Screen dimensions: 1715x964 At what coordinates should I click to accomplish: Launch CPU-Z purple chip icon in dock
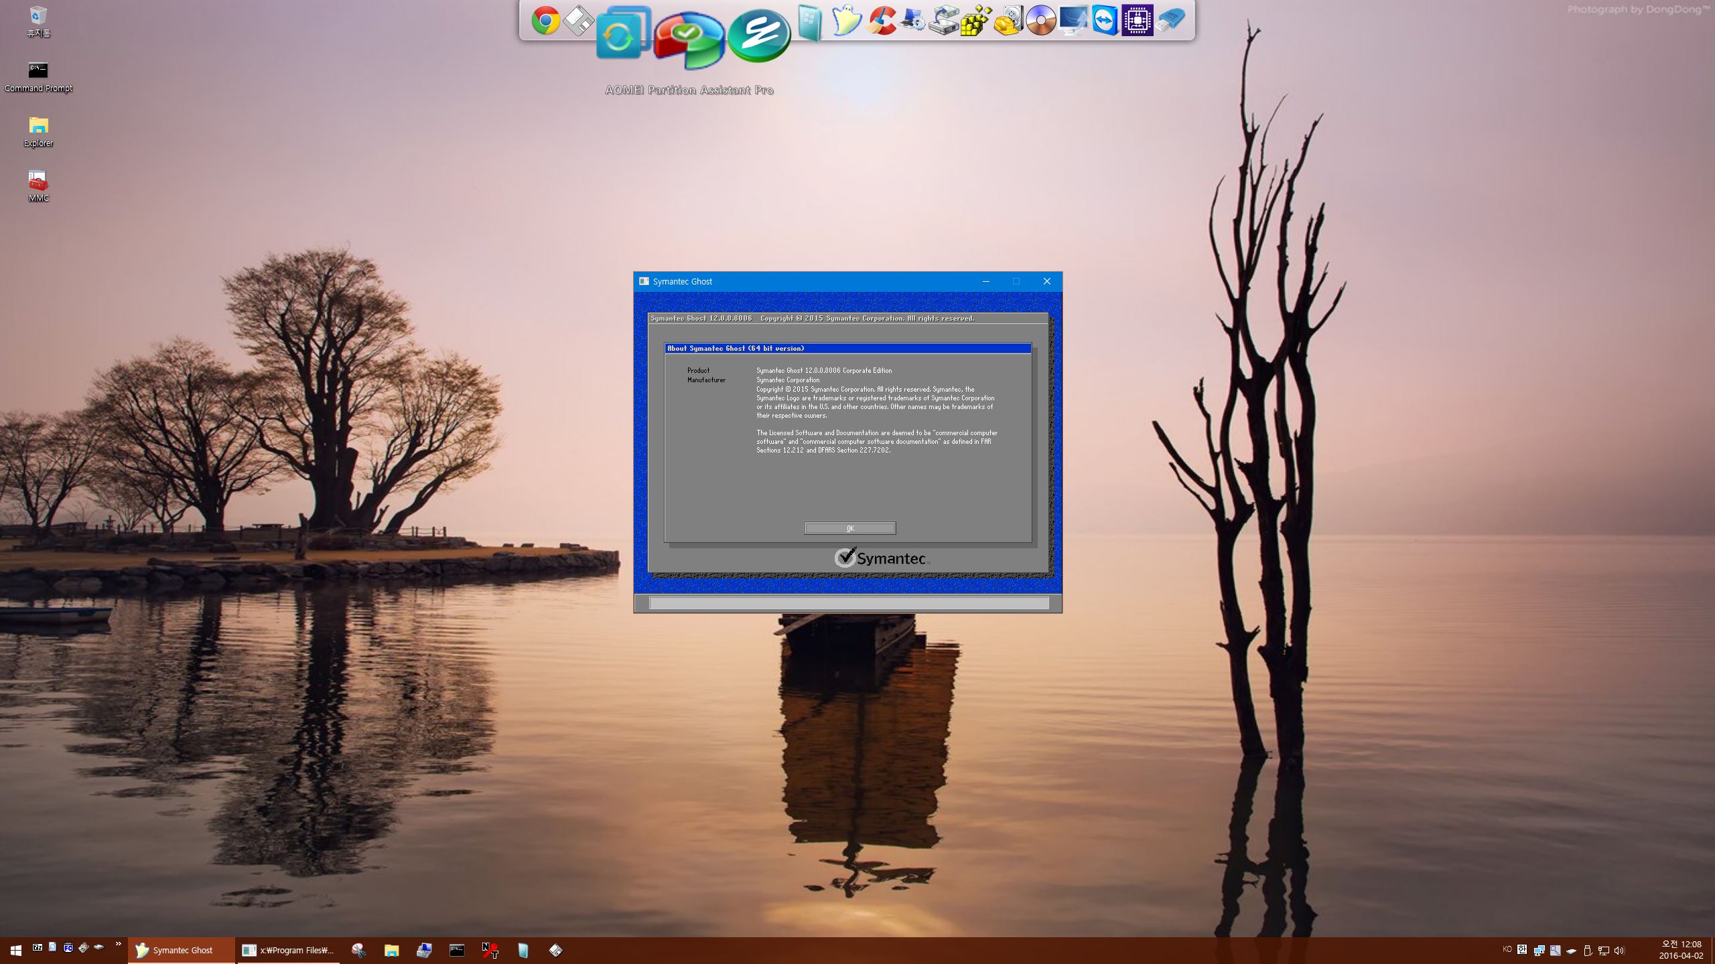[1137, 20]
